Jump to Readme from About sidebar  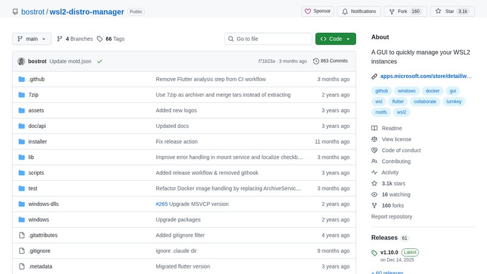pos(391,128)
